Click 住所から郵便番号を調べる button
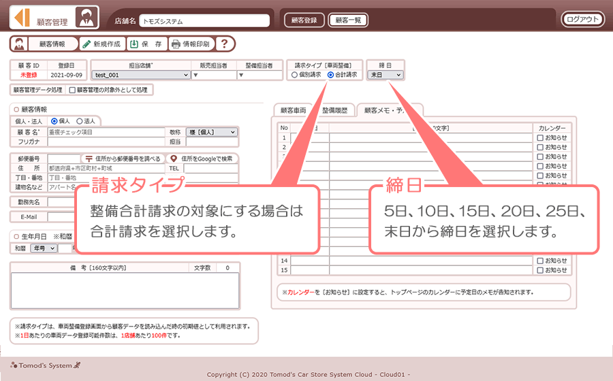 tap(123, 159)
